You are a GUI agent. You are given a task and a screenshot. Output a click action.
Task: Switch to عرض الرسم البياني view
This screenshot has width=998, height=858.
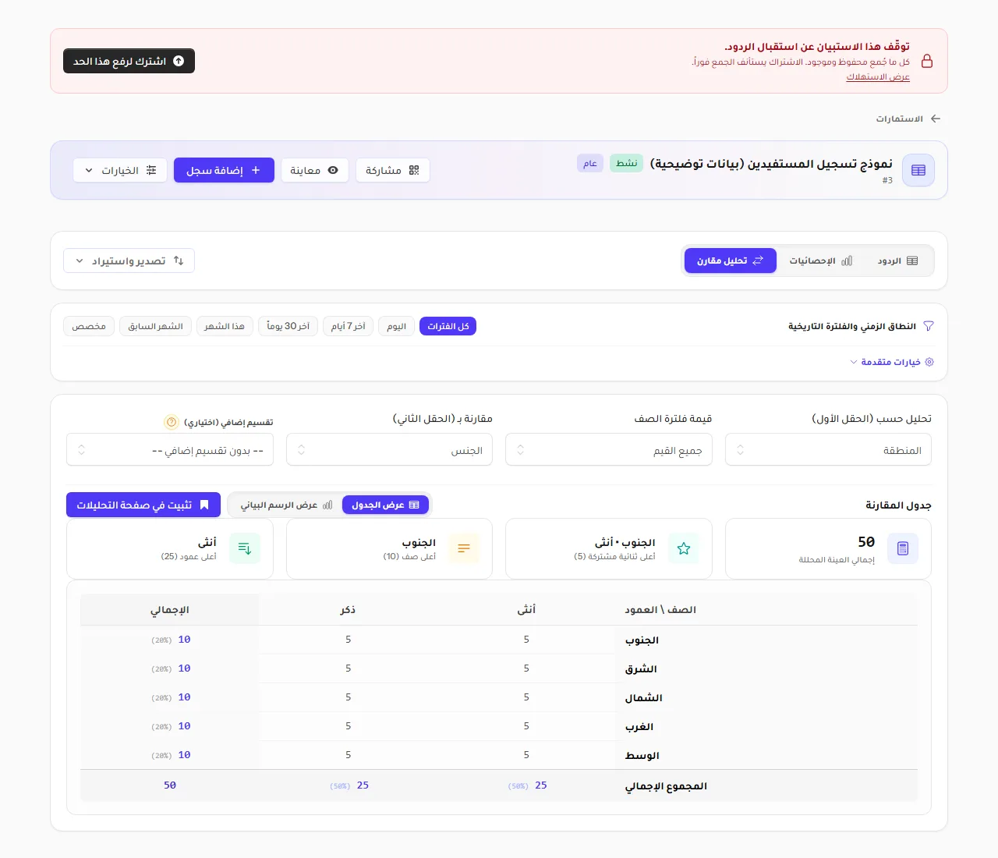286,505
